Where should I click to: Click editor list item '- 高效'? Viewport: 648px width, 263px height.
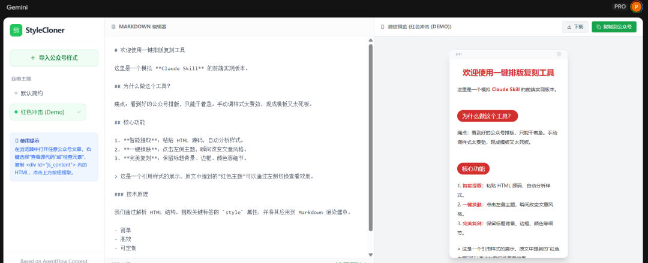(x=123, y=240)
